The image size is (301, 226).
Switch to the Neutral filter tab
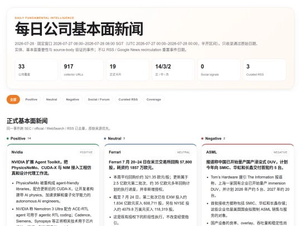(52, 99)
